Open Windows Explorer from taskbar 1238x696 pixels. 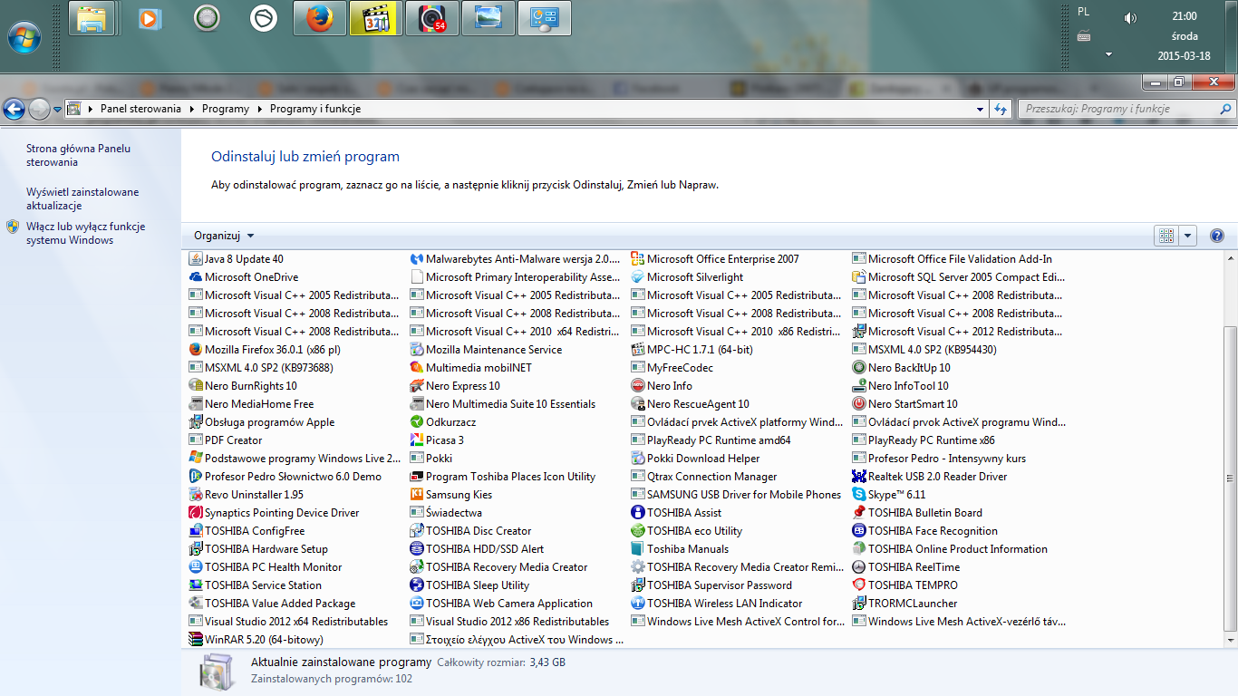[92, 18]
